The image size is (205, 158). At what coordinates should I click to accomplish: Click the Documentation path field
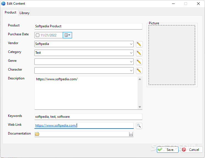click(x=84, y=134)
